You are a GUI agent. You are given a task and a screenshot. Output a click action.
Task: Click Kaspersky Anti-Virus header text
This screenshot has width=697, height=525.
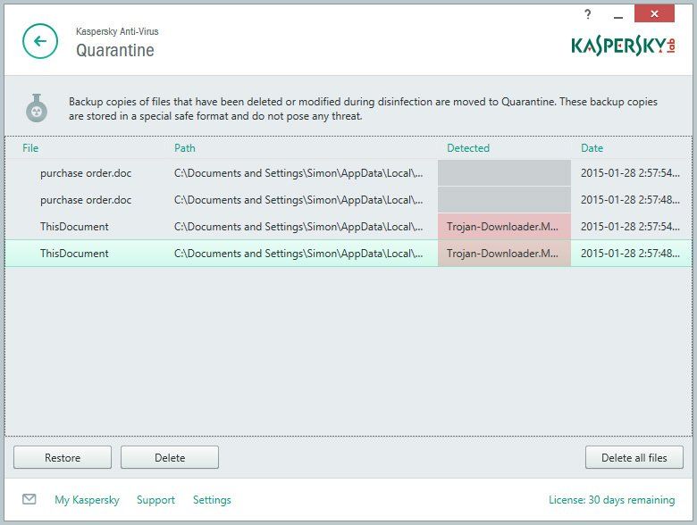pos(117,31)
